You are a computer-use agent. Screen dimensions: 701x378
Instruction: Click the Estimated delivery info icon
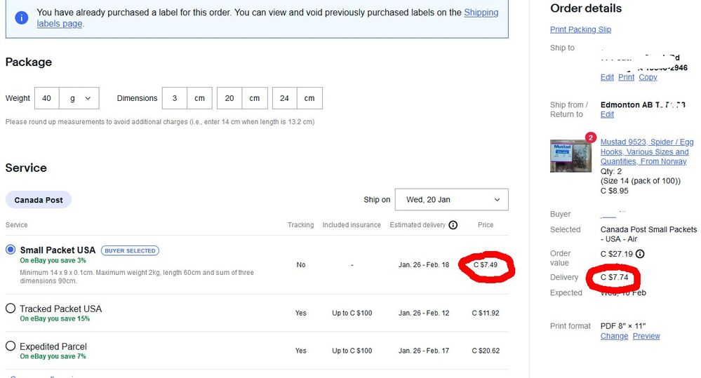click(x=453, y=225)
